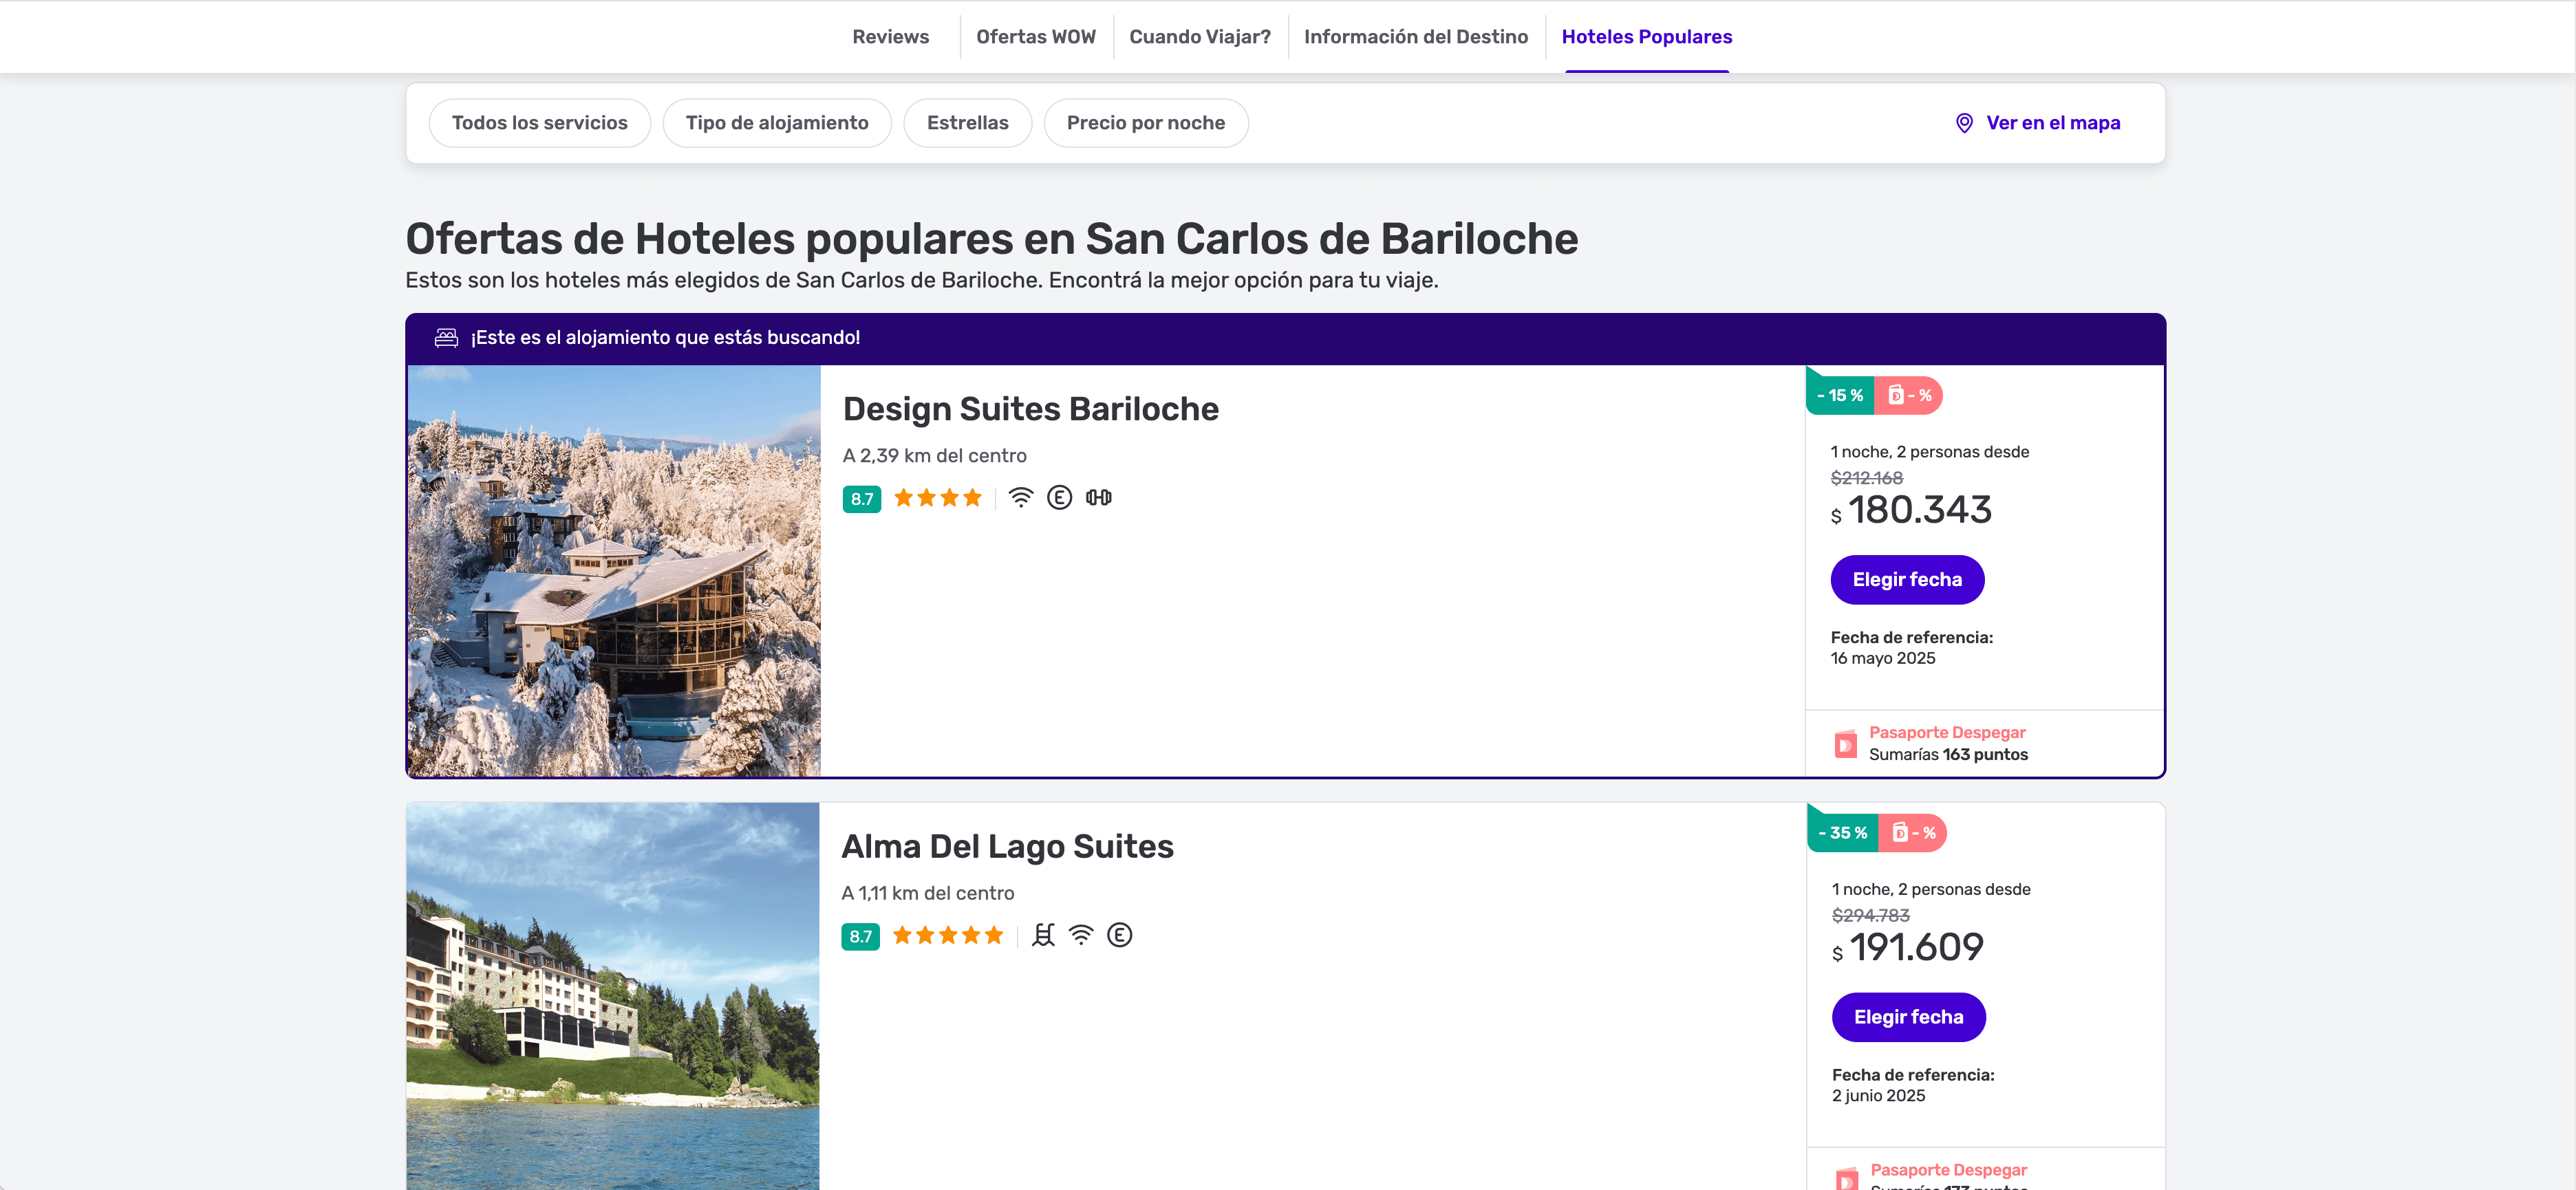The image size is (2576, 1190).
Task: Click the bed icon in purple banner
Action: point(446,338)
